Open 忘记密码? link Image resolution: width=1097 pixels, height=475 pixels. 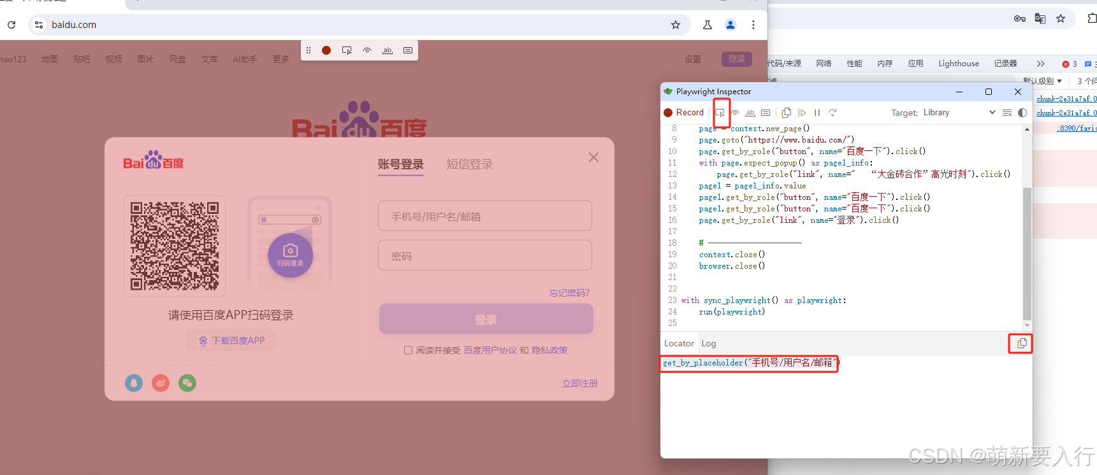570,293
